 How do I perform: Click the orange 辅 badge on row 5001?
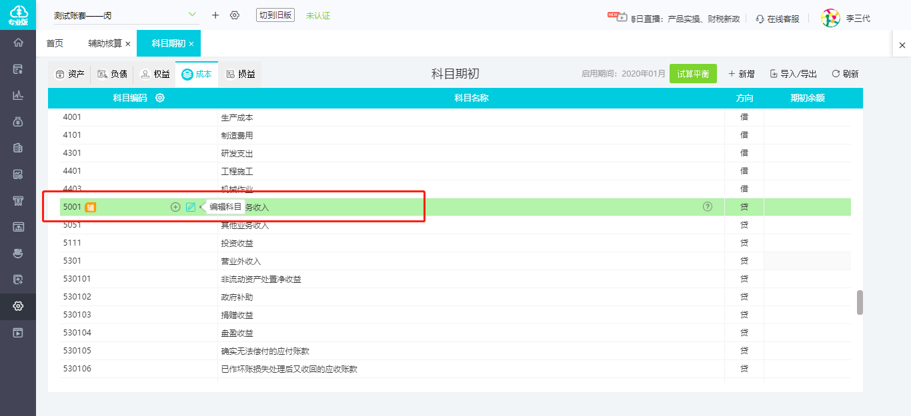coord(91,208)
